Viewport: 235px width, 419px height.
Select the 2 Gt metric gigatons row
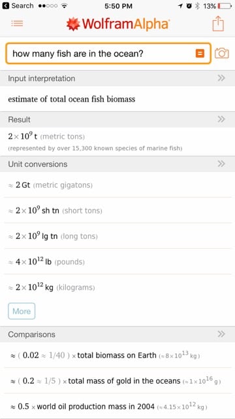(117, 185)
